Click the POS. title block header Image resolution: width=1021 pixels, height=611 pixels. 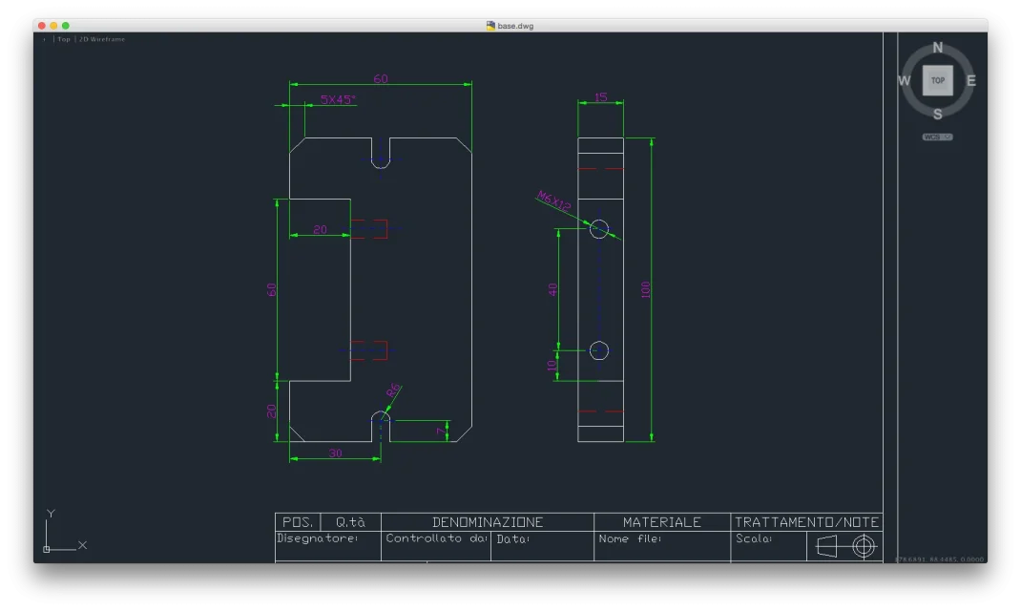[x=298, y=522]
